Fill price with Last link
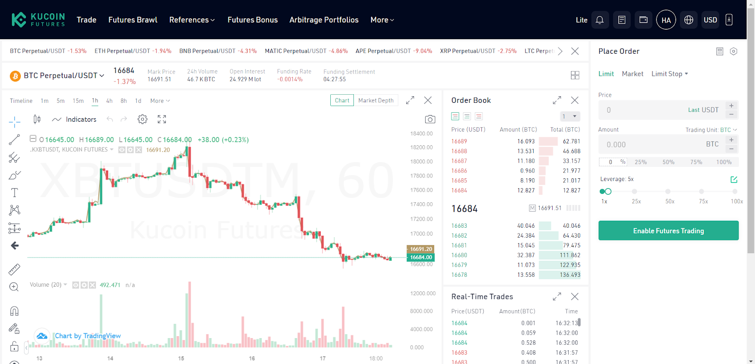Viewport: 755px width, 364px height. coord(694,110)
